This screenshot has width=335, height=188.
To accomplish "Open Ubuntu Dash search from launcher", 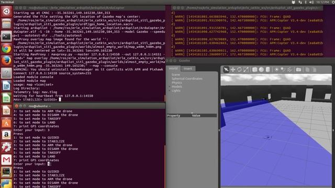I will (6, 11).
